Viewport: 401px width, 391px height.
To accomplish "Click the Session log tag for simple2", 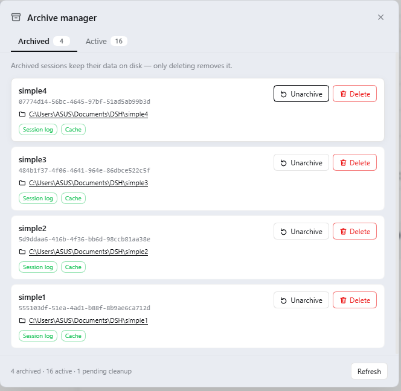I will (x=38, y=267).
